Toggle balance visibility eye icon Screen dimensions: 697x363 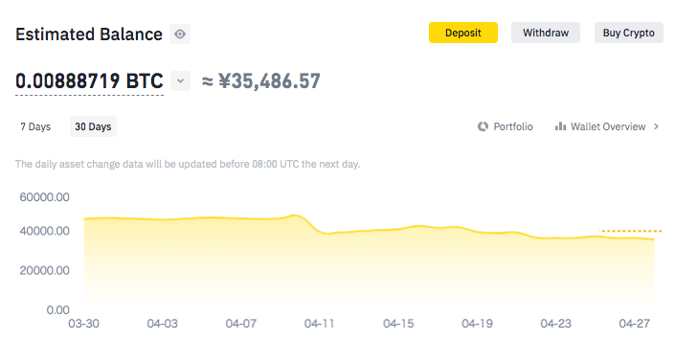point(180,34)
